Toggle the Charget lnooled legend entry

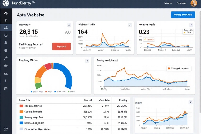click(179, 69)
